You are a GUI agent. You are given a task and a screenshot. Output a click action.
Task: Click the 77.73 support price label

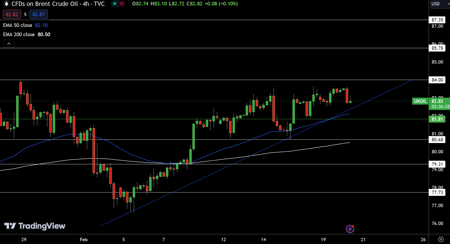tap(437, 192)
